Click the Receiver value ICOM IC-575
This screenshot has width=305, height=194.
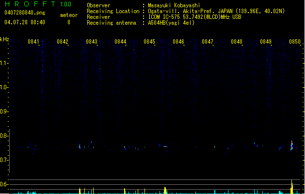tap(164, 17)
